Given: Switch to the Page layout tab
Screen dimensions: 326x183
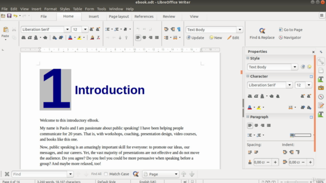Looking at the screenshot, I should (119, 16).
